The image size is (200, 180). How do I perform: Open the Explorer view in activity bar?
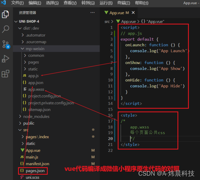click(5, 14)
